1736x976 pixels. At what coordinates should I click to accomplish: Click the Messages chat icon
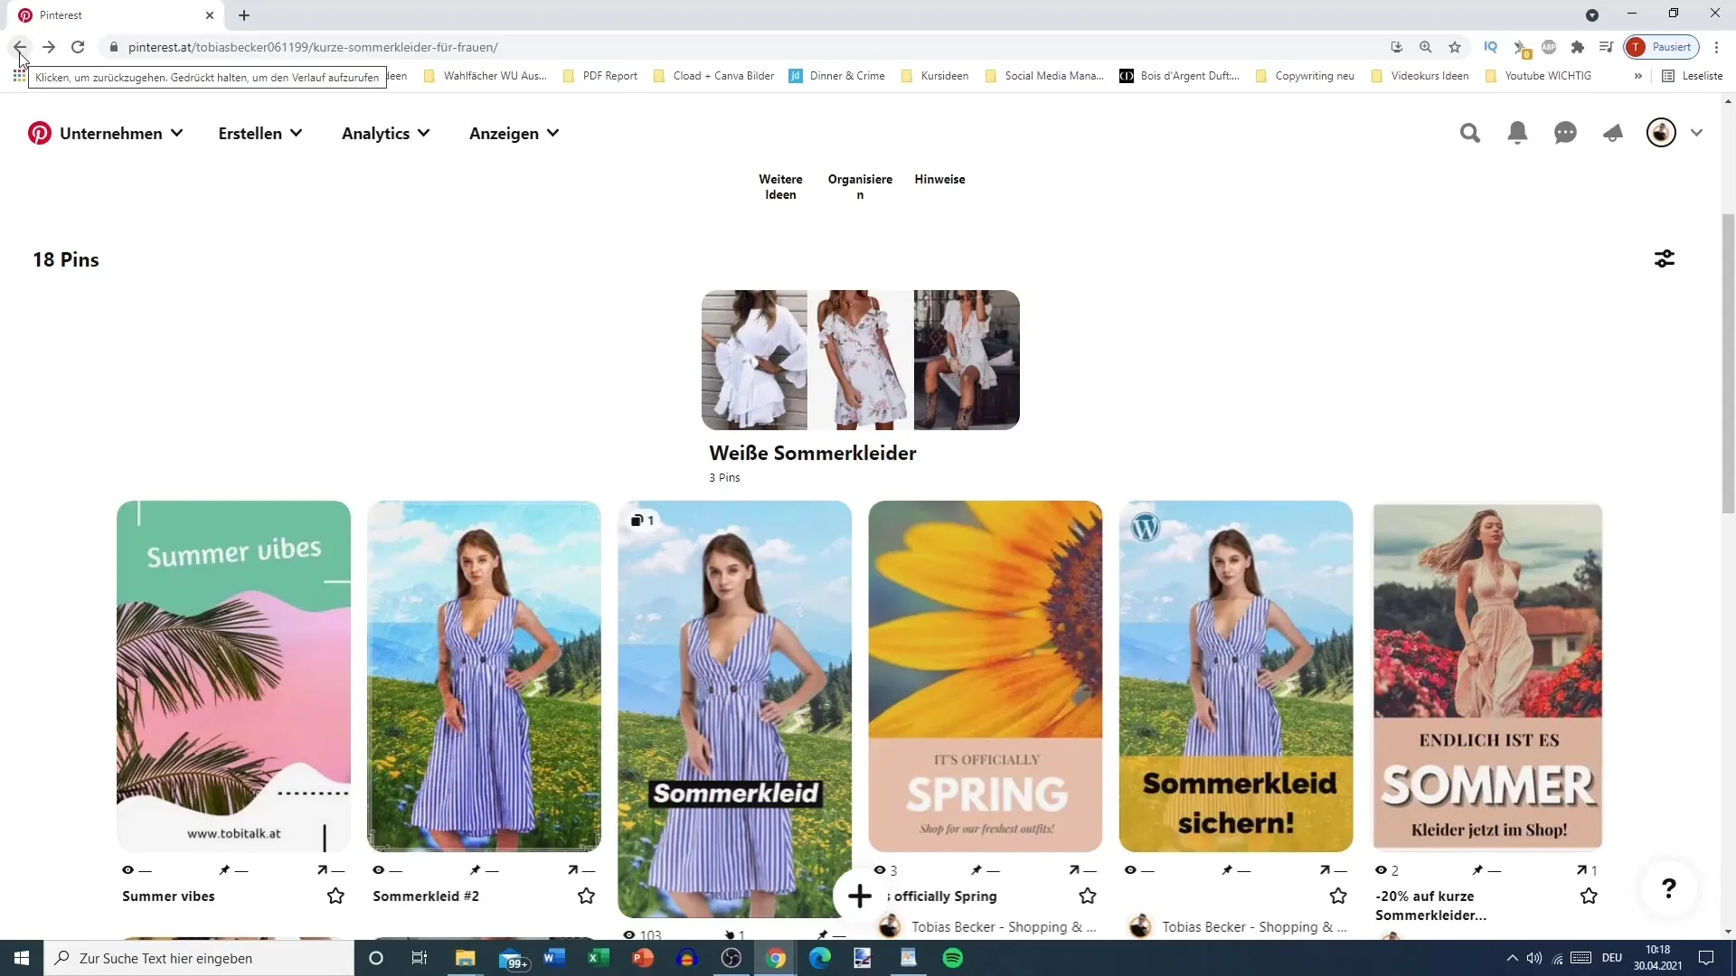pos(1565,132)
